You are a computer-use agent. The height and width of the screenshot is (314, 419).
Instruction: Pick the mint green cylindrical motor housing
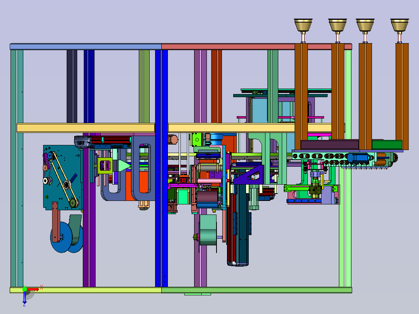coord(208,230)
